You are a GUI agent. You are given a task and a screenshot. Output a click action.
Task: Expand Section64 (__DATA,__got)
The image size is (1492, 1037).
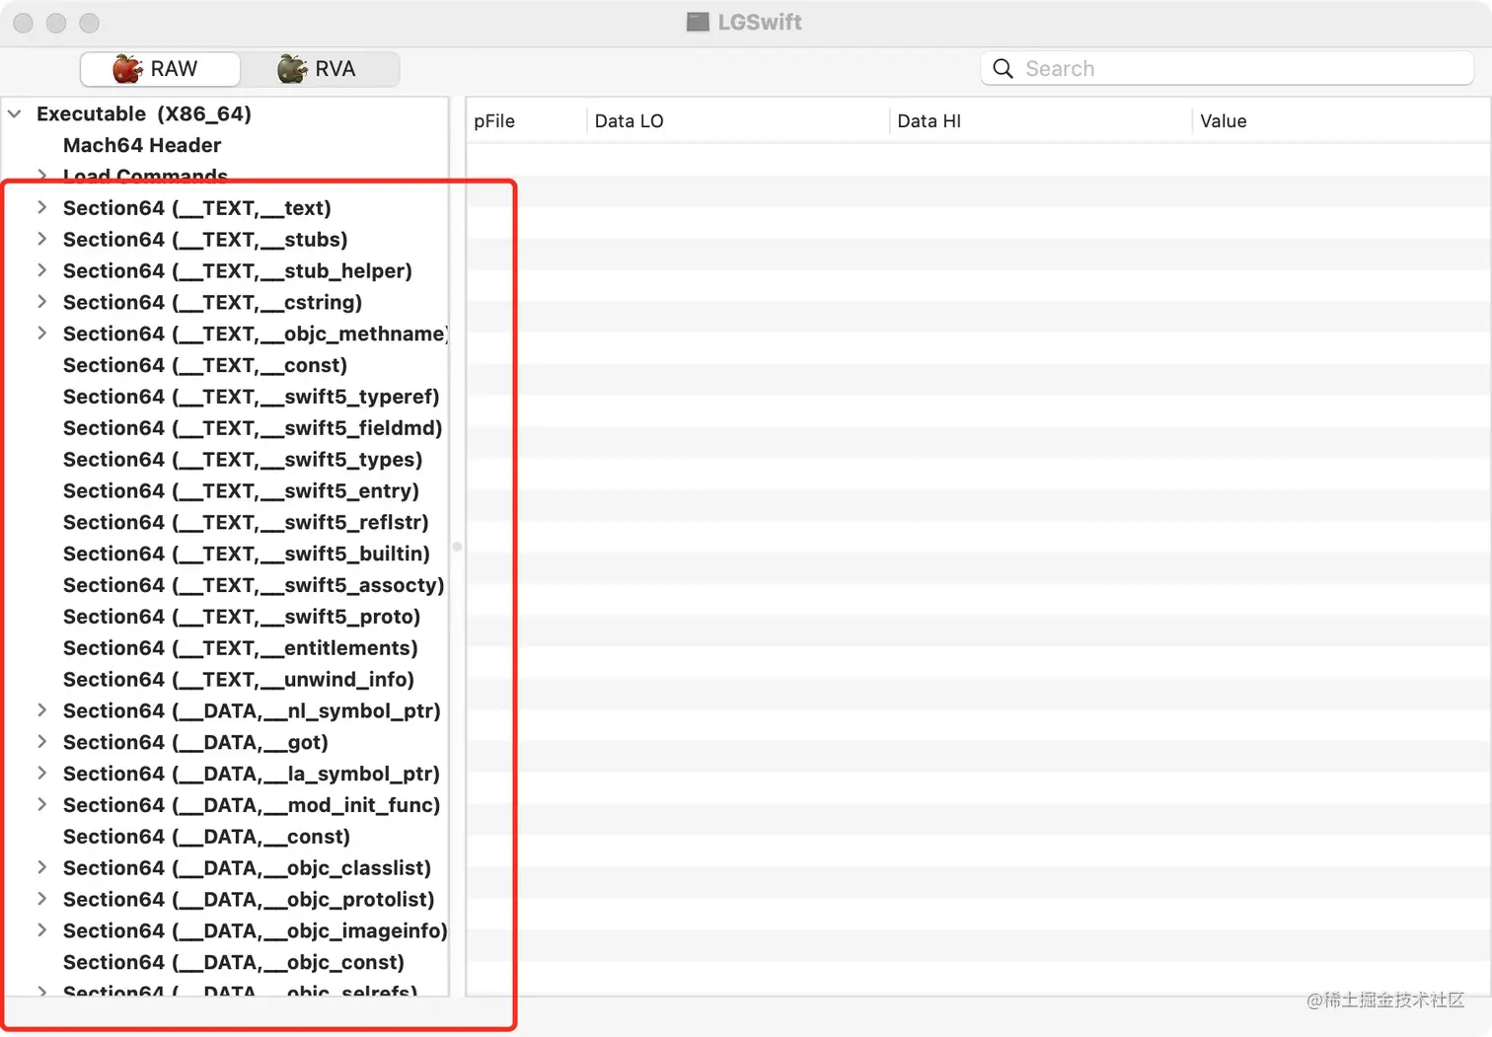(41, 742)
